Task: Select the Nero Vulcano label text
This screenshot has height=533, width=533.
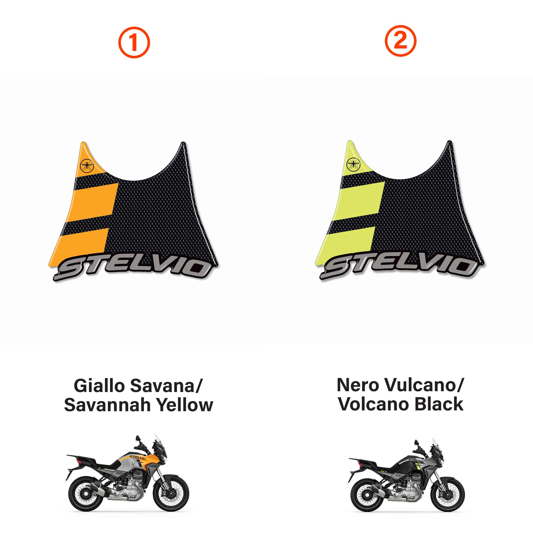Action: click(x=401, y=385)
